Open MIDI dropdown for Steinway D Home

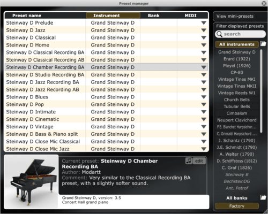tap(204, 45)
